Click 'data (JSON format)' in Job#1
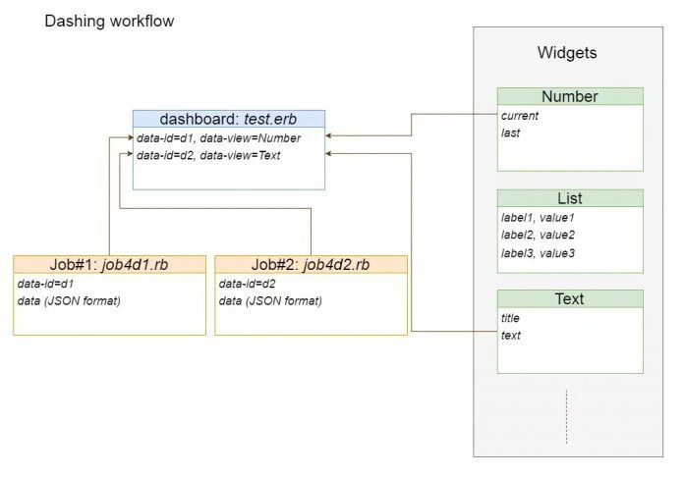 (69, 300)
